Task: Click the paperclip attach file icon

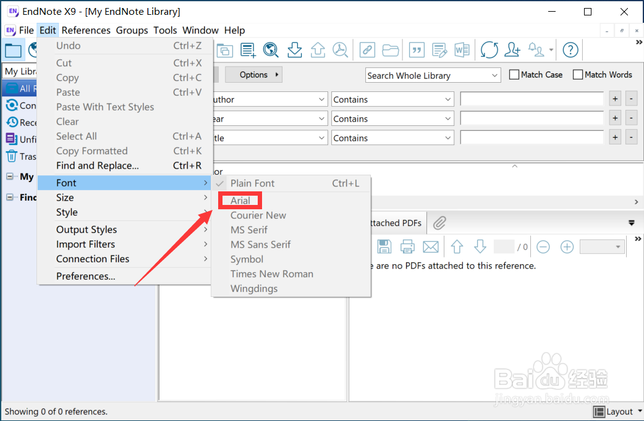Action: coord(439,223)
